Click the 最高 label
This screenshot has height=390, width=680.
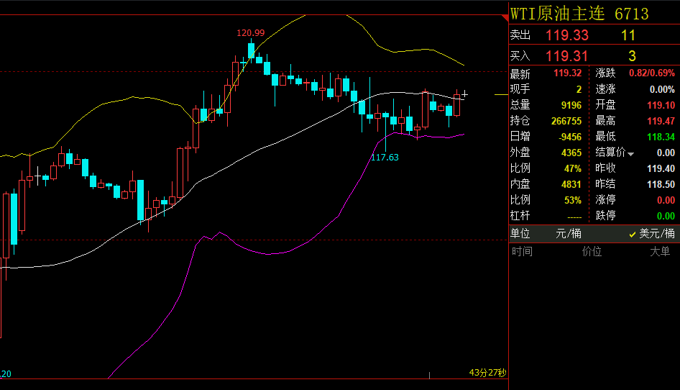click(x=605, y=121)
